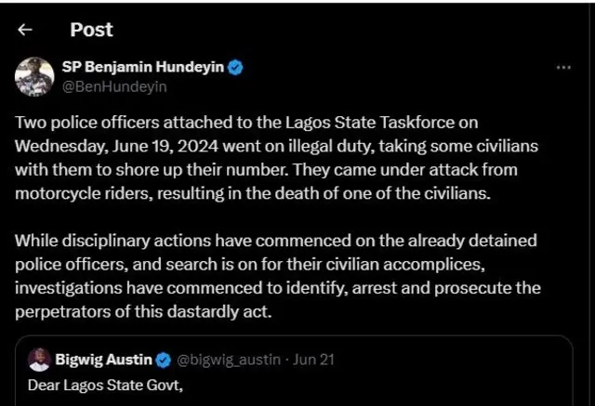
Task: Open the more options ellipsis menu
Action: point(563,68)
